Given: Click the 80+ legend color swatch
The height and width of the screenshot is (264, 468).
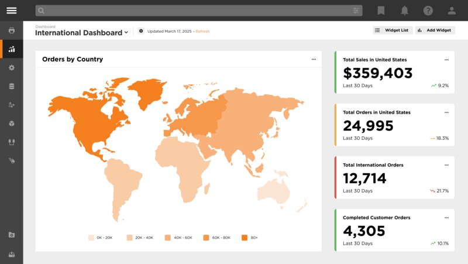Looking at the screenshot, I should click(x=246, y=238).
